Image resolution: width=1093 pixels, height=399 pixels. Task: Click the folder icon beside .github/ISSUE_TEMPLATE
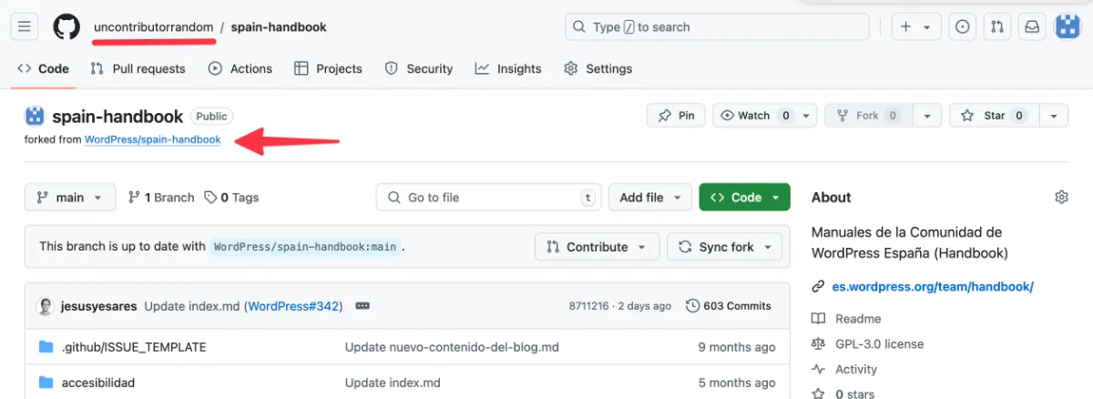(x=46, y=347)
